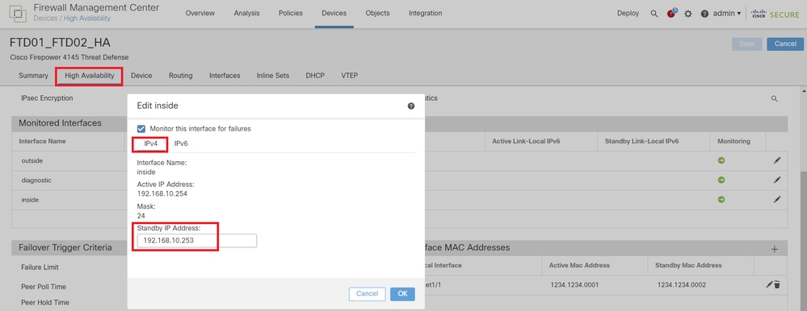Viewport: 807px width, 311px height.
Task: Click green monitoring status for diagnostic row
Action: (x=721, y=180)
